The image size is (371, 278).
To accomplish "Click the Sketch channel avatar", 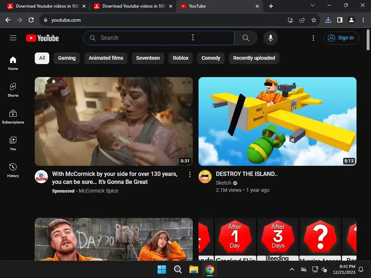I will tap(205, 177).
